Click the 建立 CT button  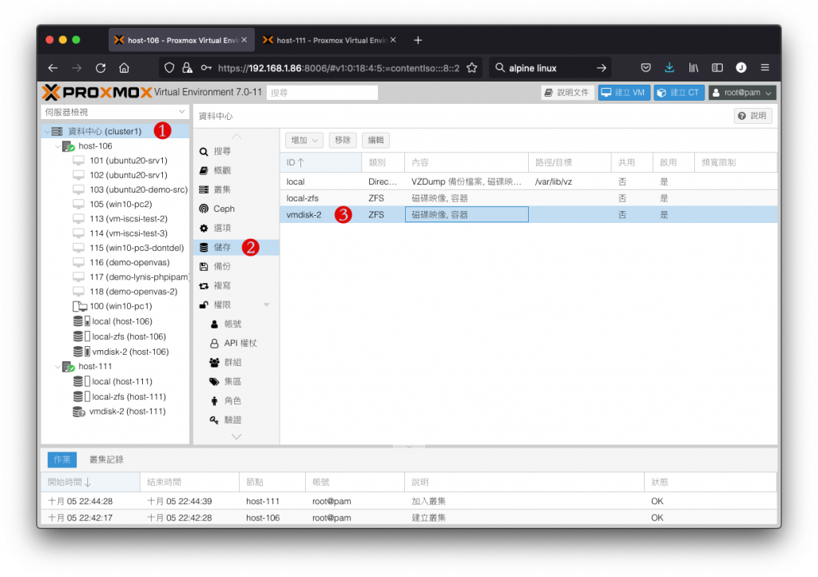pyautogui.click(x=679, y=93)
